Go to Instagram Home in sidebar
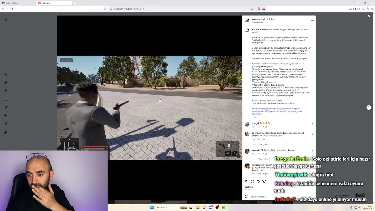Image resolution: width=375 pixels, height=211 pixels. point(5,75)
